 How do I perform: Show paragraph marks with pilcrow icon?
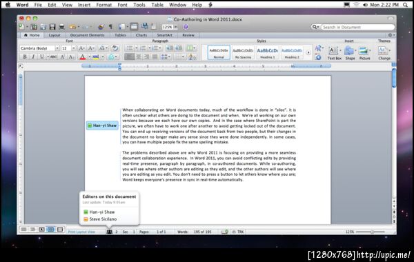[x=110, y=27]
